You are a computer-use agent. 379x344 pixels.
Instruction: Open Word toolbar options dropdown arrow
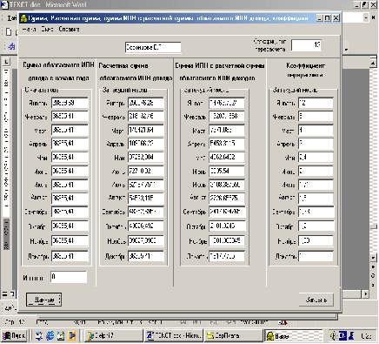tap(346, 50)
